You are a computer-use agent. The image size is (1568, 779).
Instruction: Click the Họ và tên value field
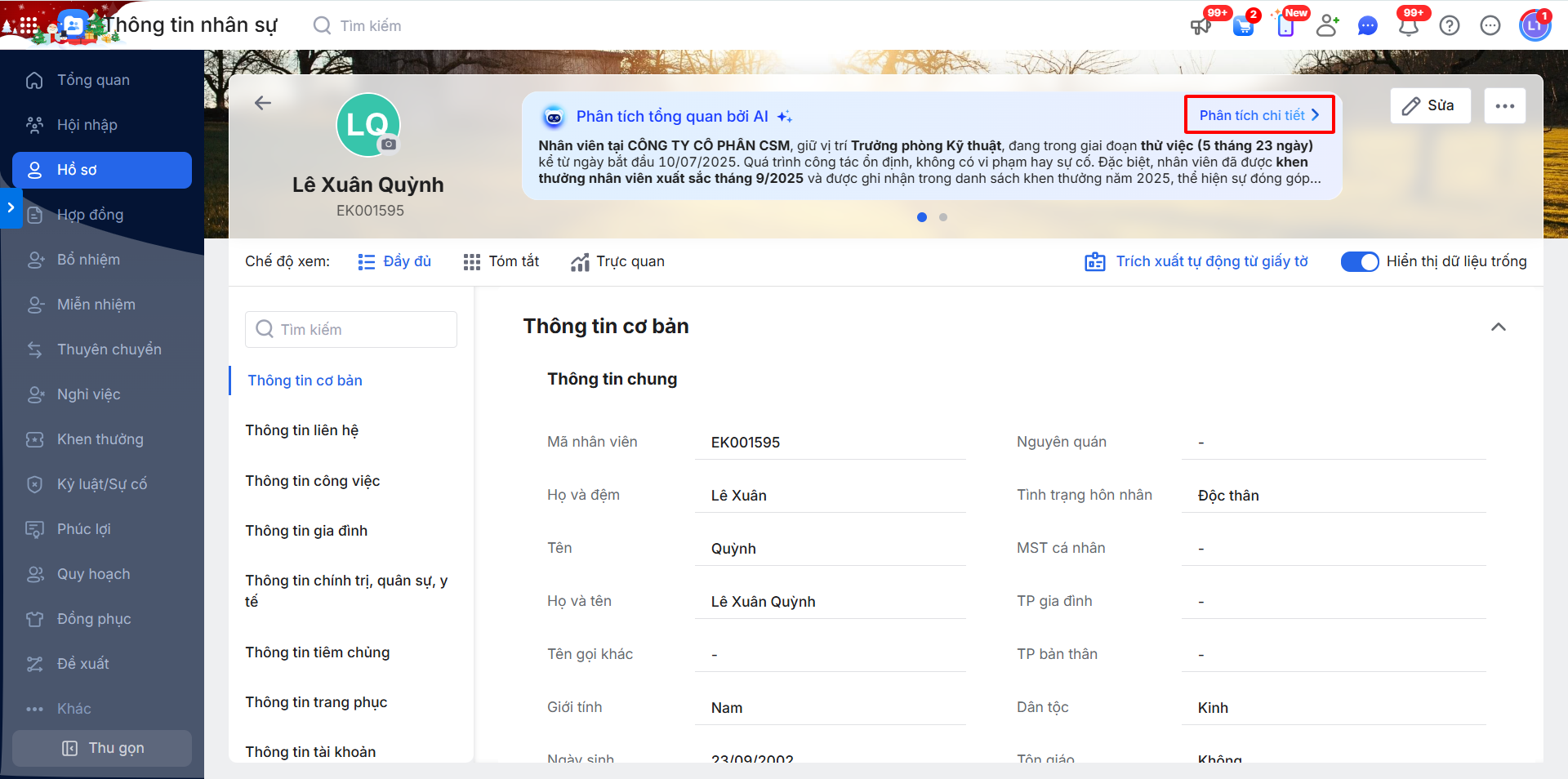pyautogui.click(x=830, y=602)
